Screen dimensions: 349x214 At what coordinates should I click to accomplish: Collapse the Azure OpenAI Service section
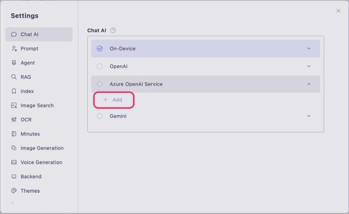pyautogui.click(x=309, y=84)
